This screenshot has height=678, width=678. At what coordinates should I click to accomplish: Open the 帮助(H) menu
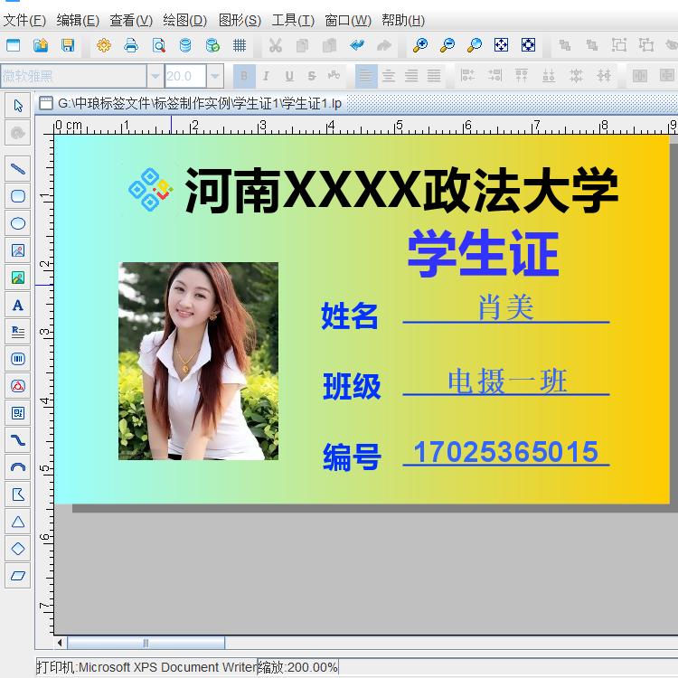(x=403, y=20)
